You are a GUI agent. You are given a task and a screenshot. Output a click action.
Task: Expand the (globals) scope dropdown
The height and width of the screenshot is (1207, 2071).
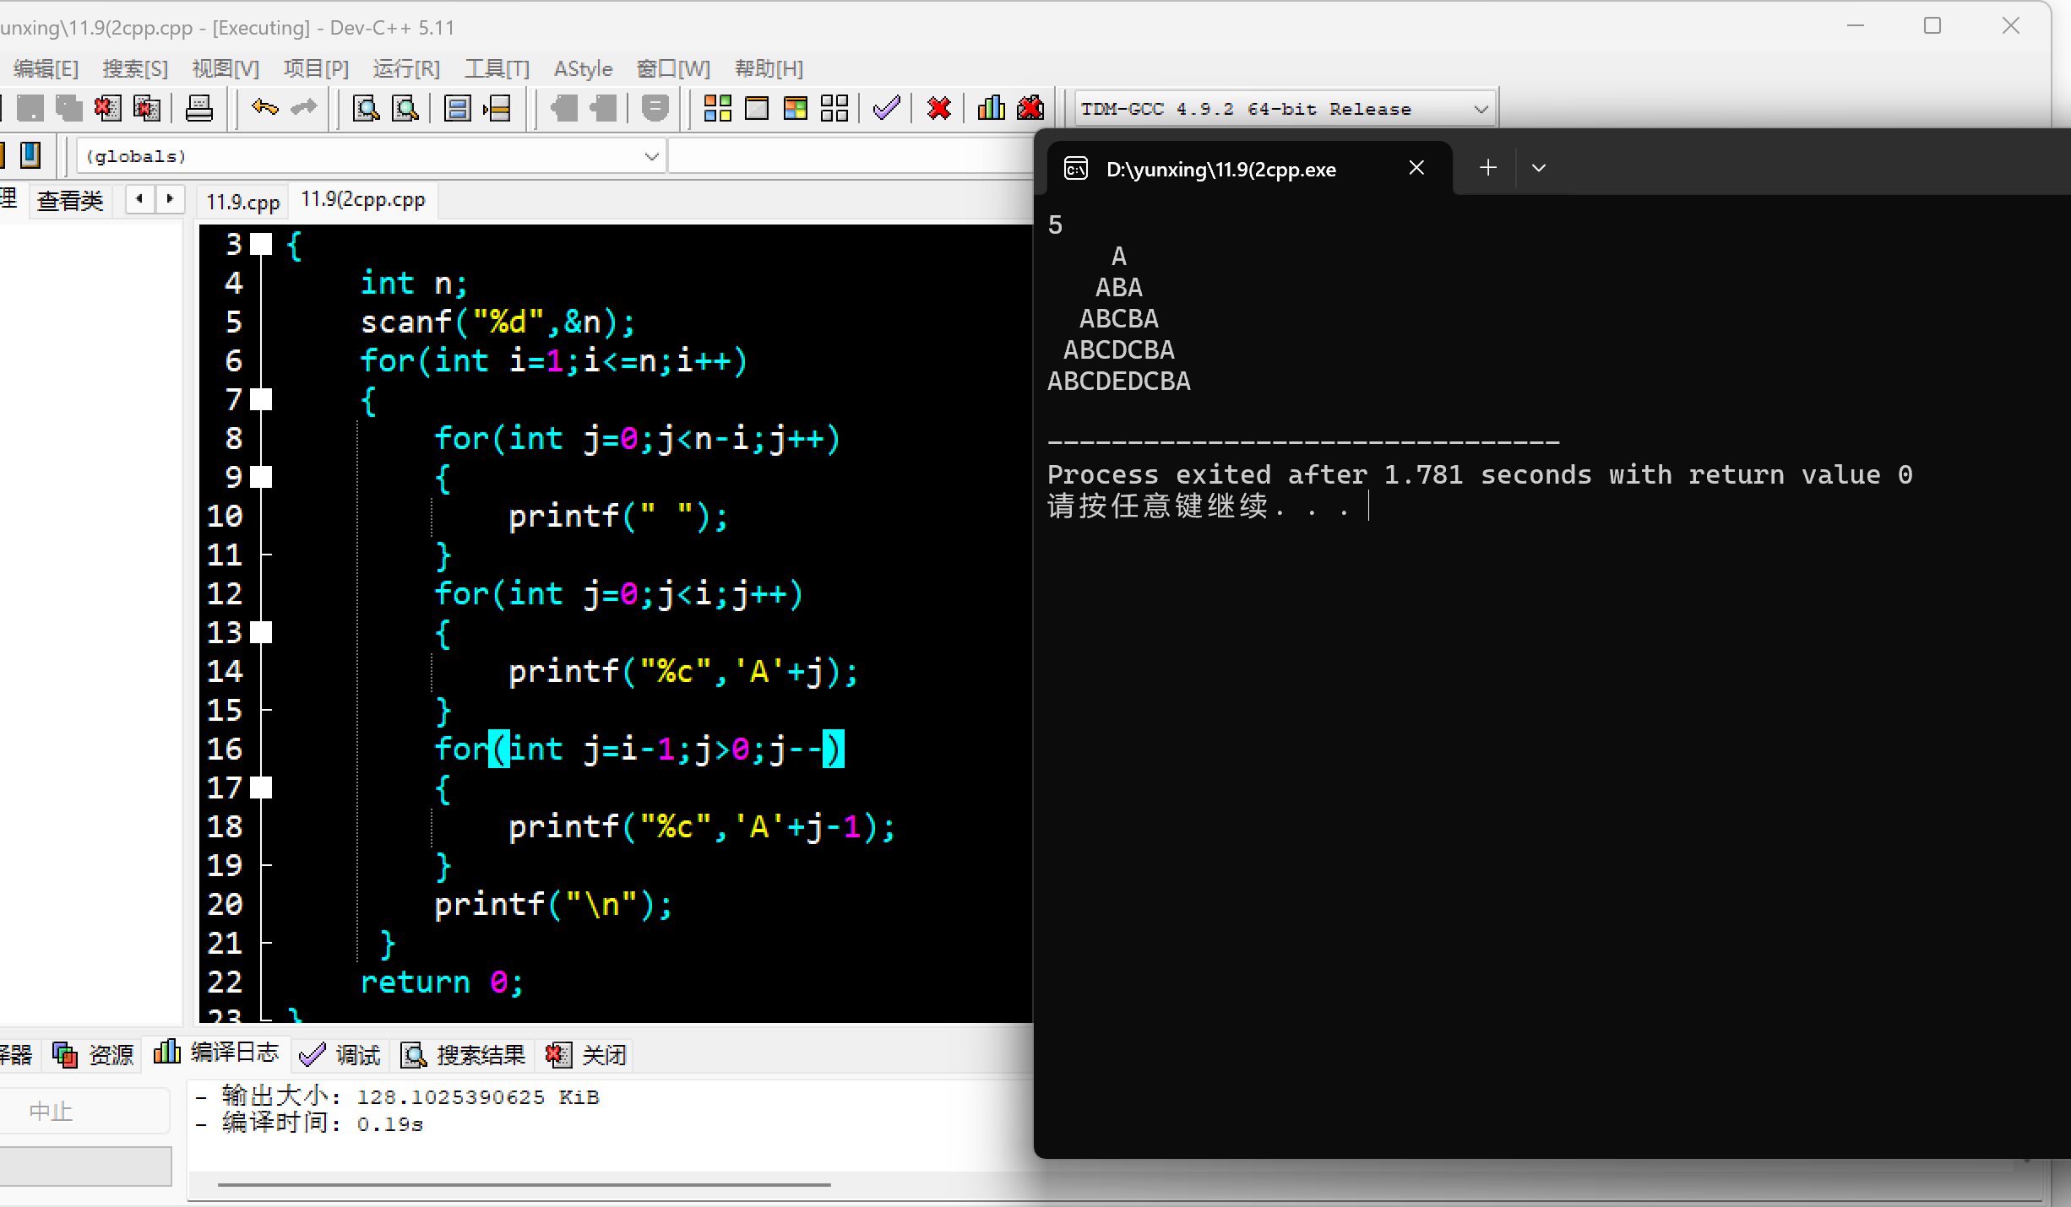tap(651, 156)
